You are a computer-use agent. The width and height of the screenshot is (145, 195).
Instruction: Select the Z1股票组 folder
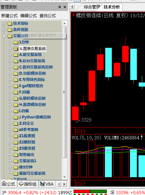[27, 136]
